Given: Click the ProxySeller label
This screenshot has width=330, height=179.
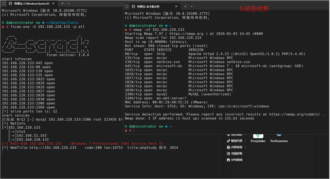Looking at the screenshot, I should tap(258, 141).
